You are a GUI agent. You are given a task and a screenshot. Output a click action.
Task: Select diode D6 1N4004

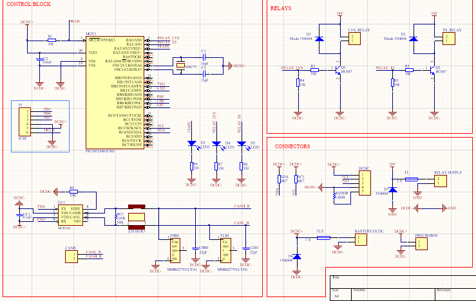[296, 257]
